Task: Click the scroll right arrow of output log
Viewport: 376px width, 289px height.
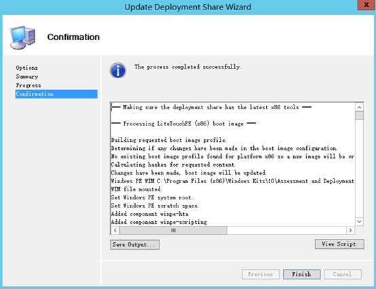Action: point(350,230)
